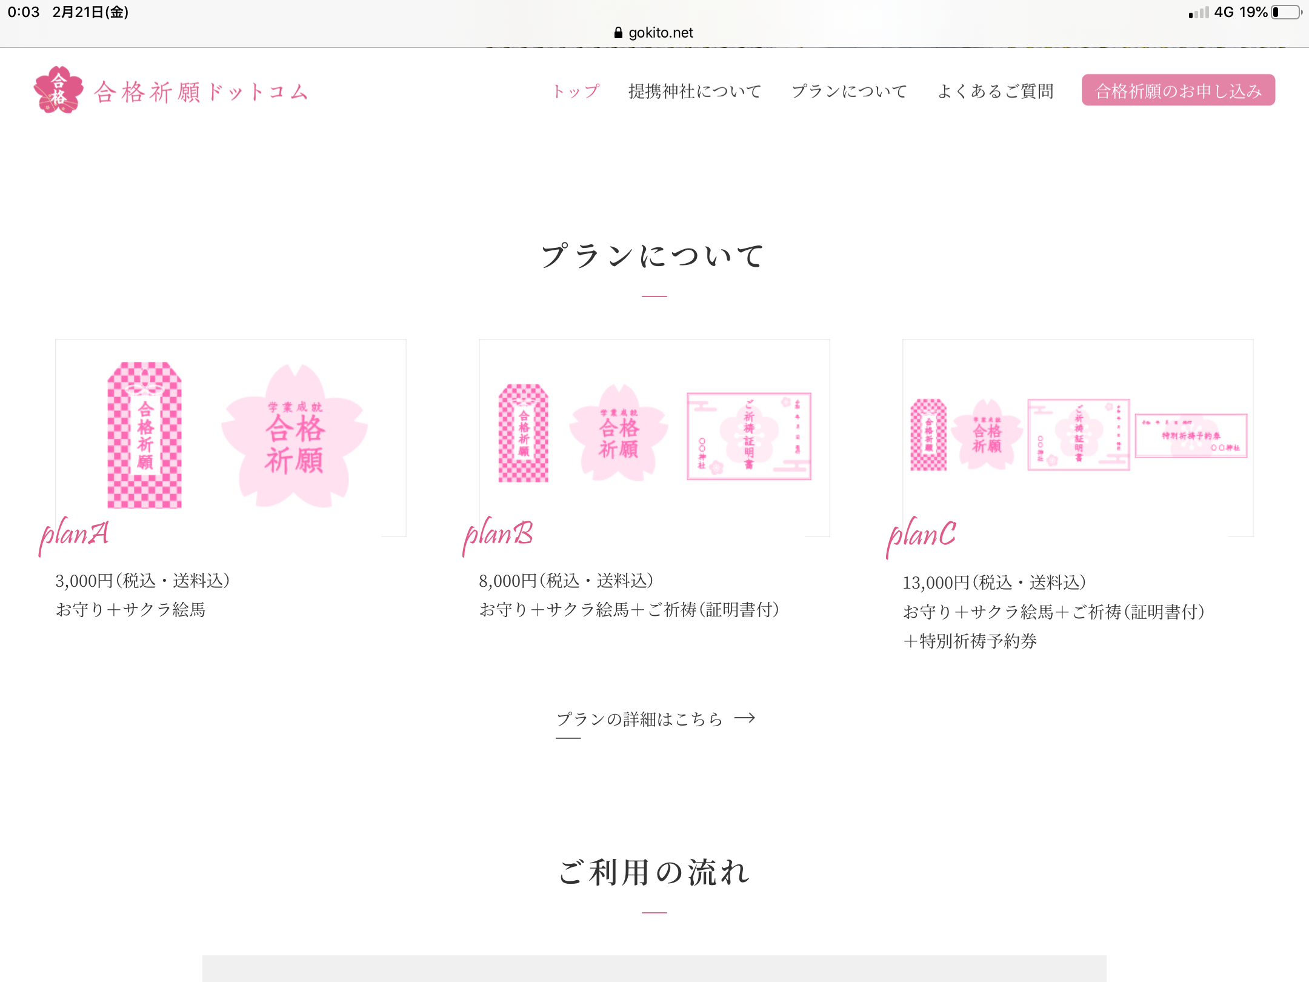
Task: Click the sakura flower site logo
Action: tap(58, 90)
